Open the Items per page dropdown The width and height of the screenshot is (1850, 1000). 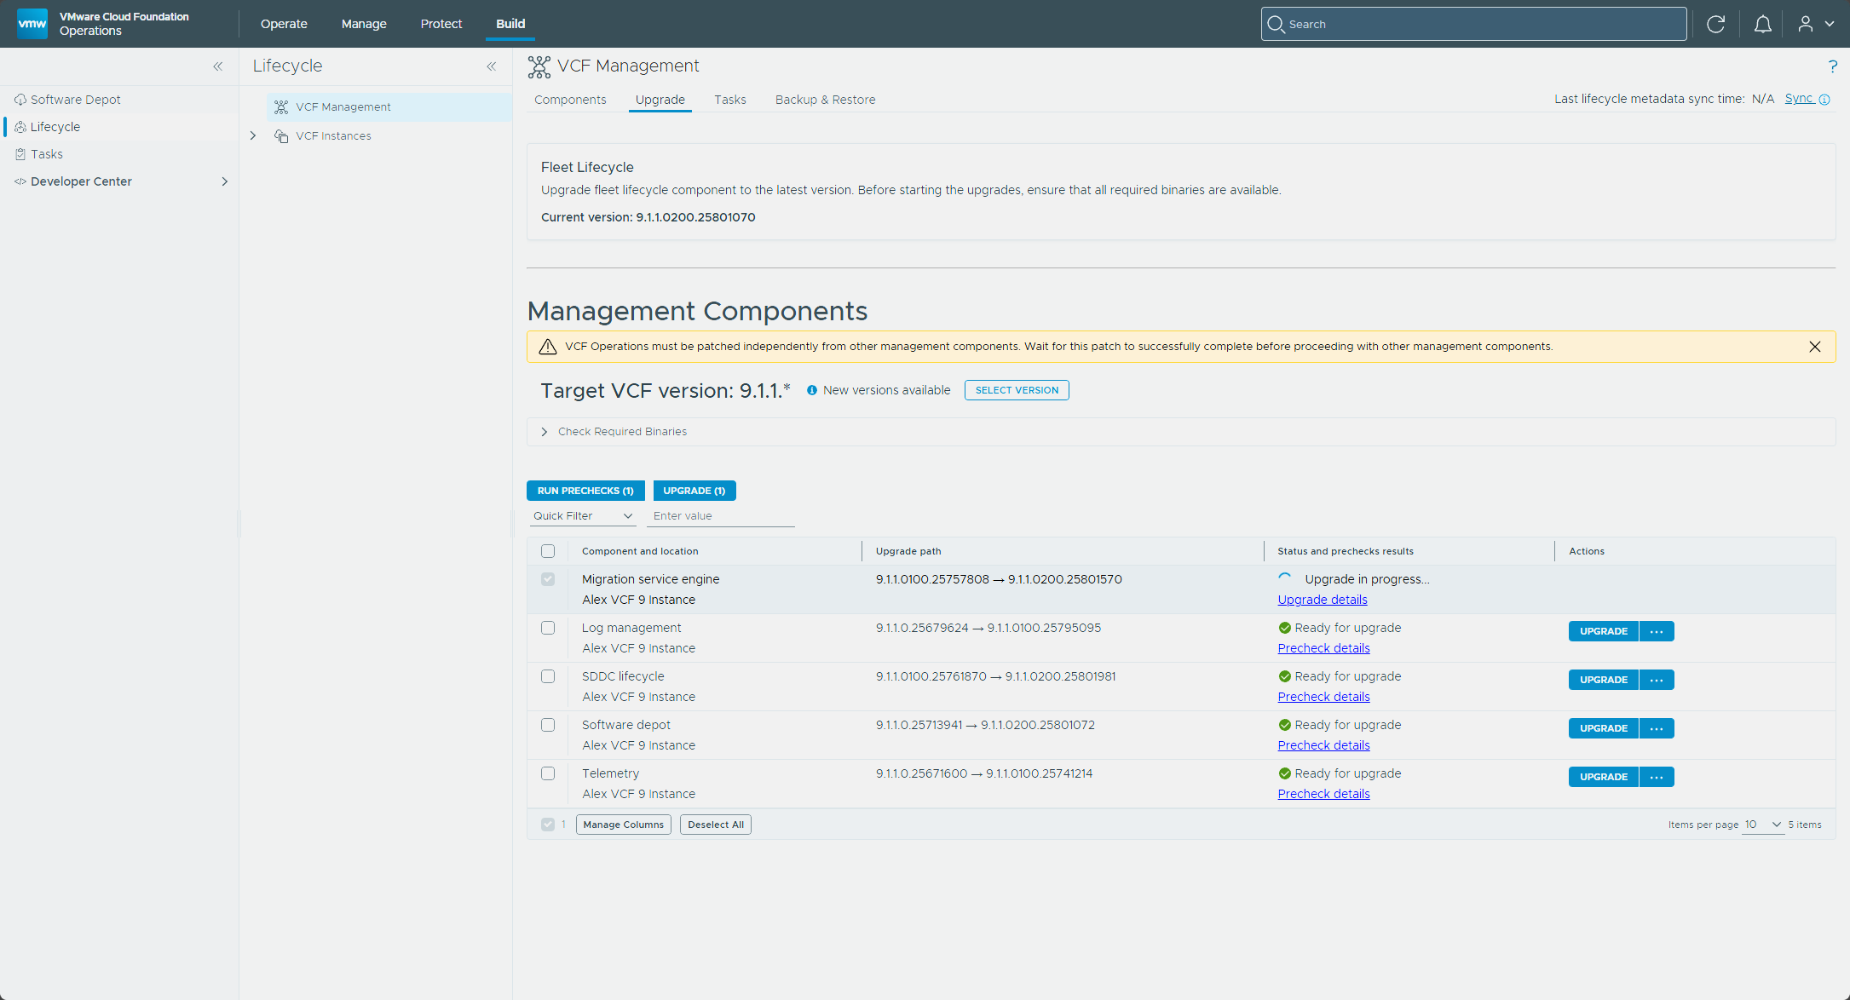click(1763, 825)
